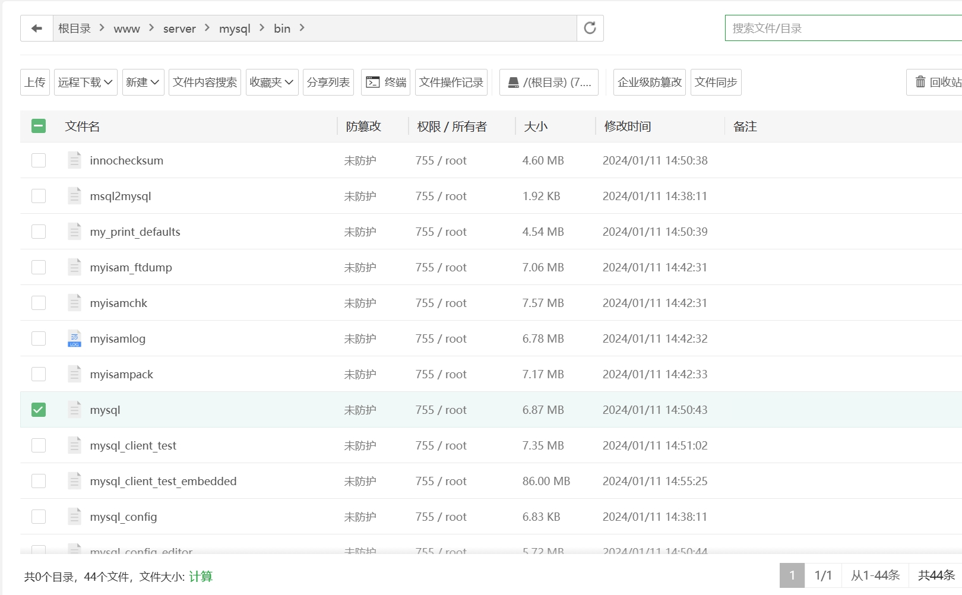Open 企业级防篡改 tamper protection
Screen dimensions: 962x595
tap(650, 82)
